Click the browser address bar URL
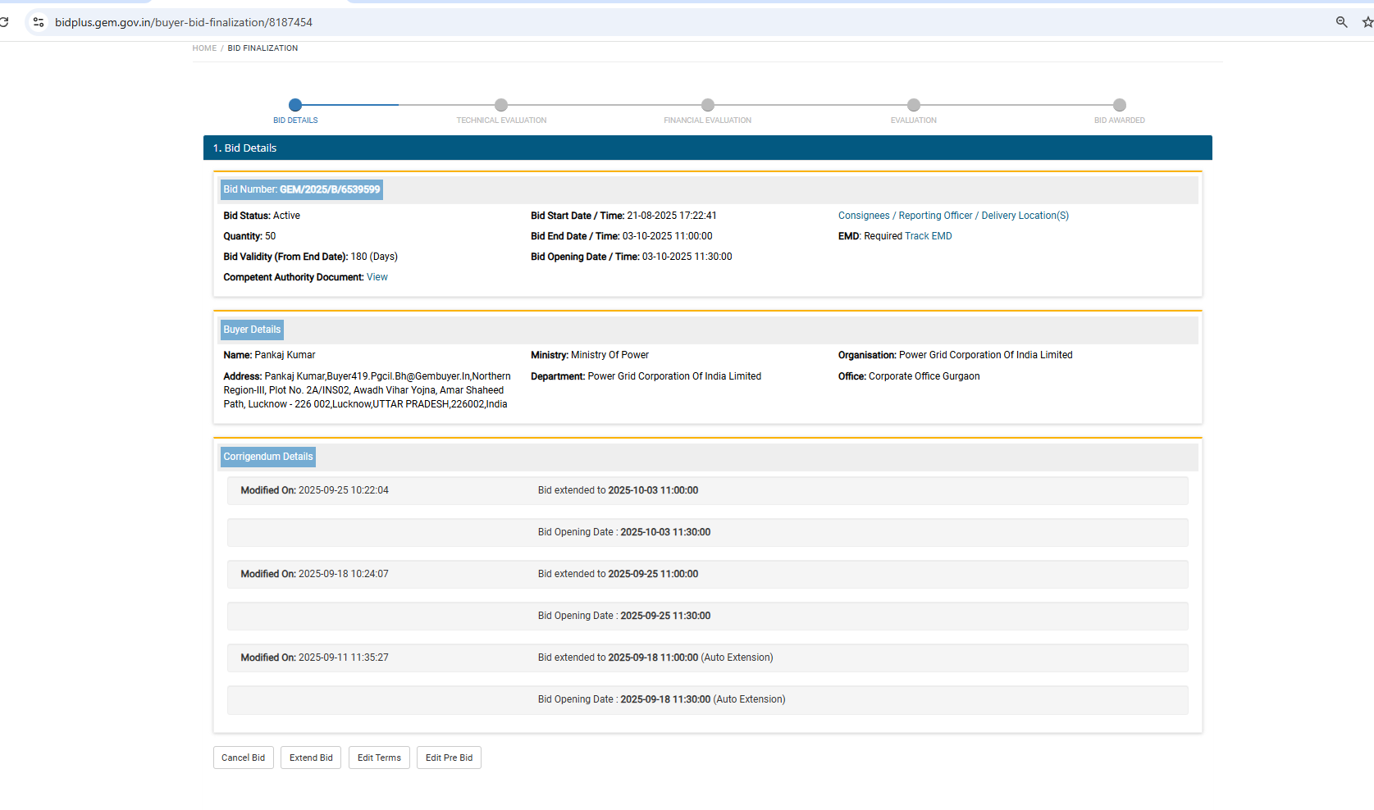Screen dimensions: 1374x810 (x=184, y=22)
